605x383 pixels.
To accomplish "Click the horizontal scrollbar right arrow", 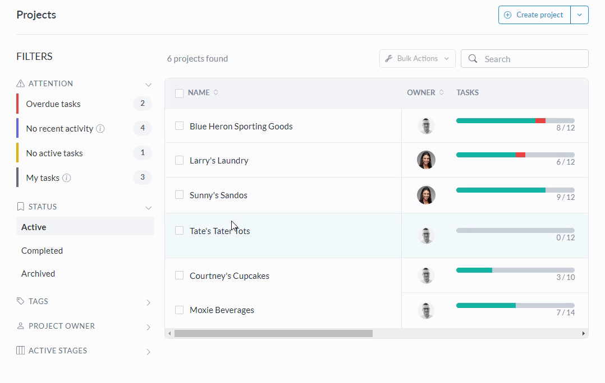I will coord(584,334).
